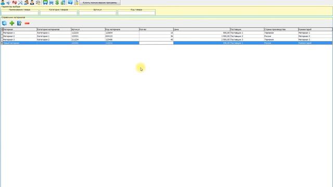This screenshot has width=333, height=187.
Task: Click price cell '500,00'
Action: (x=202, y=33)
